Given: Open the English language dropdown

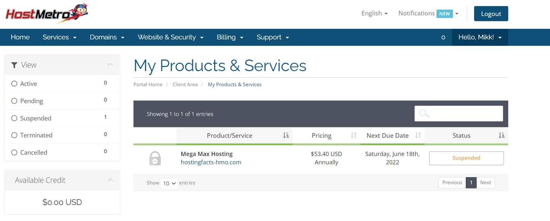Looking at the screenshot, I should (375, 13).
